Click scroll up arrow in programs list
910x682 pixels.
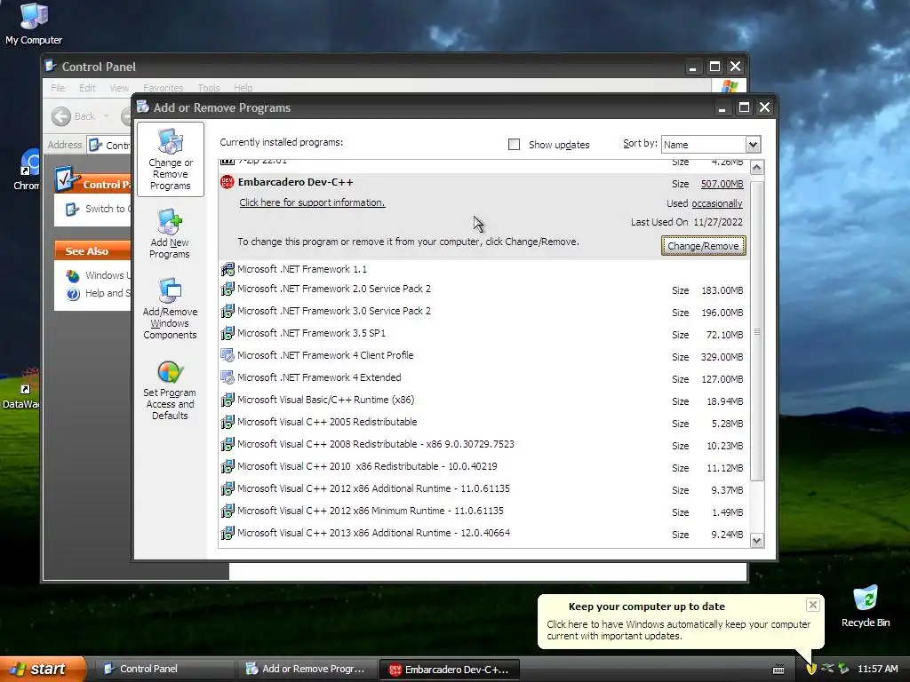757,168
